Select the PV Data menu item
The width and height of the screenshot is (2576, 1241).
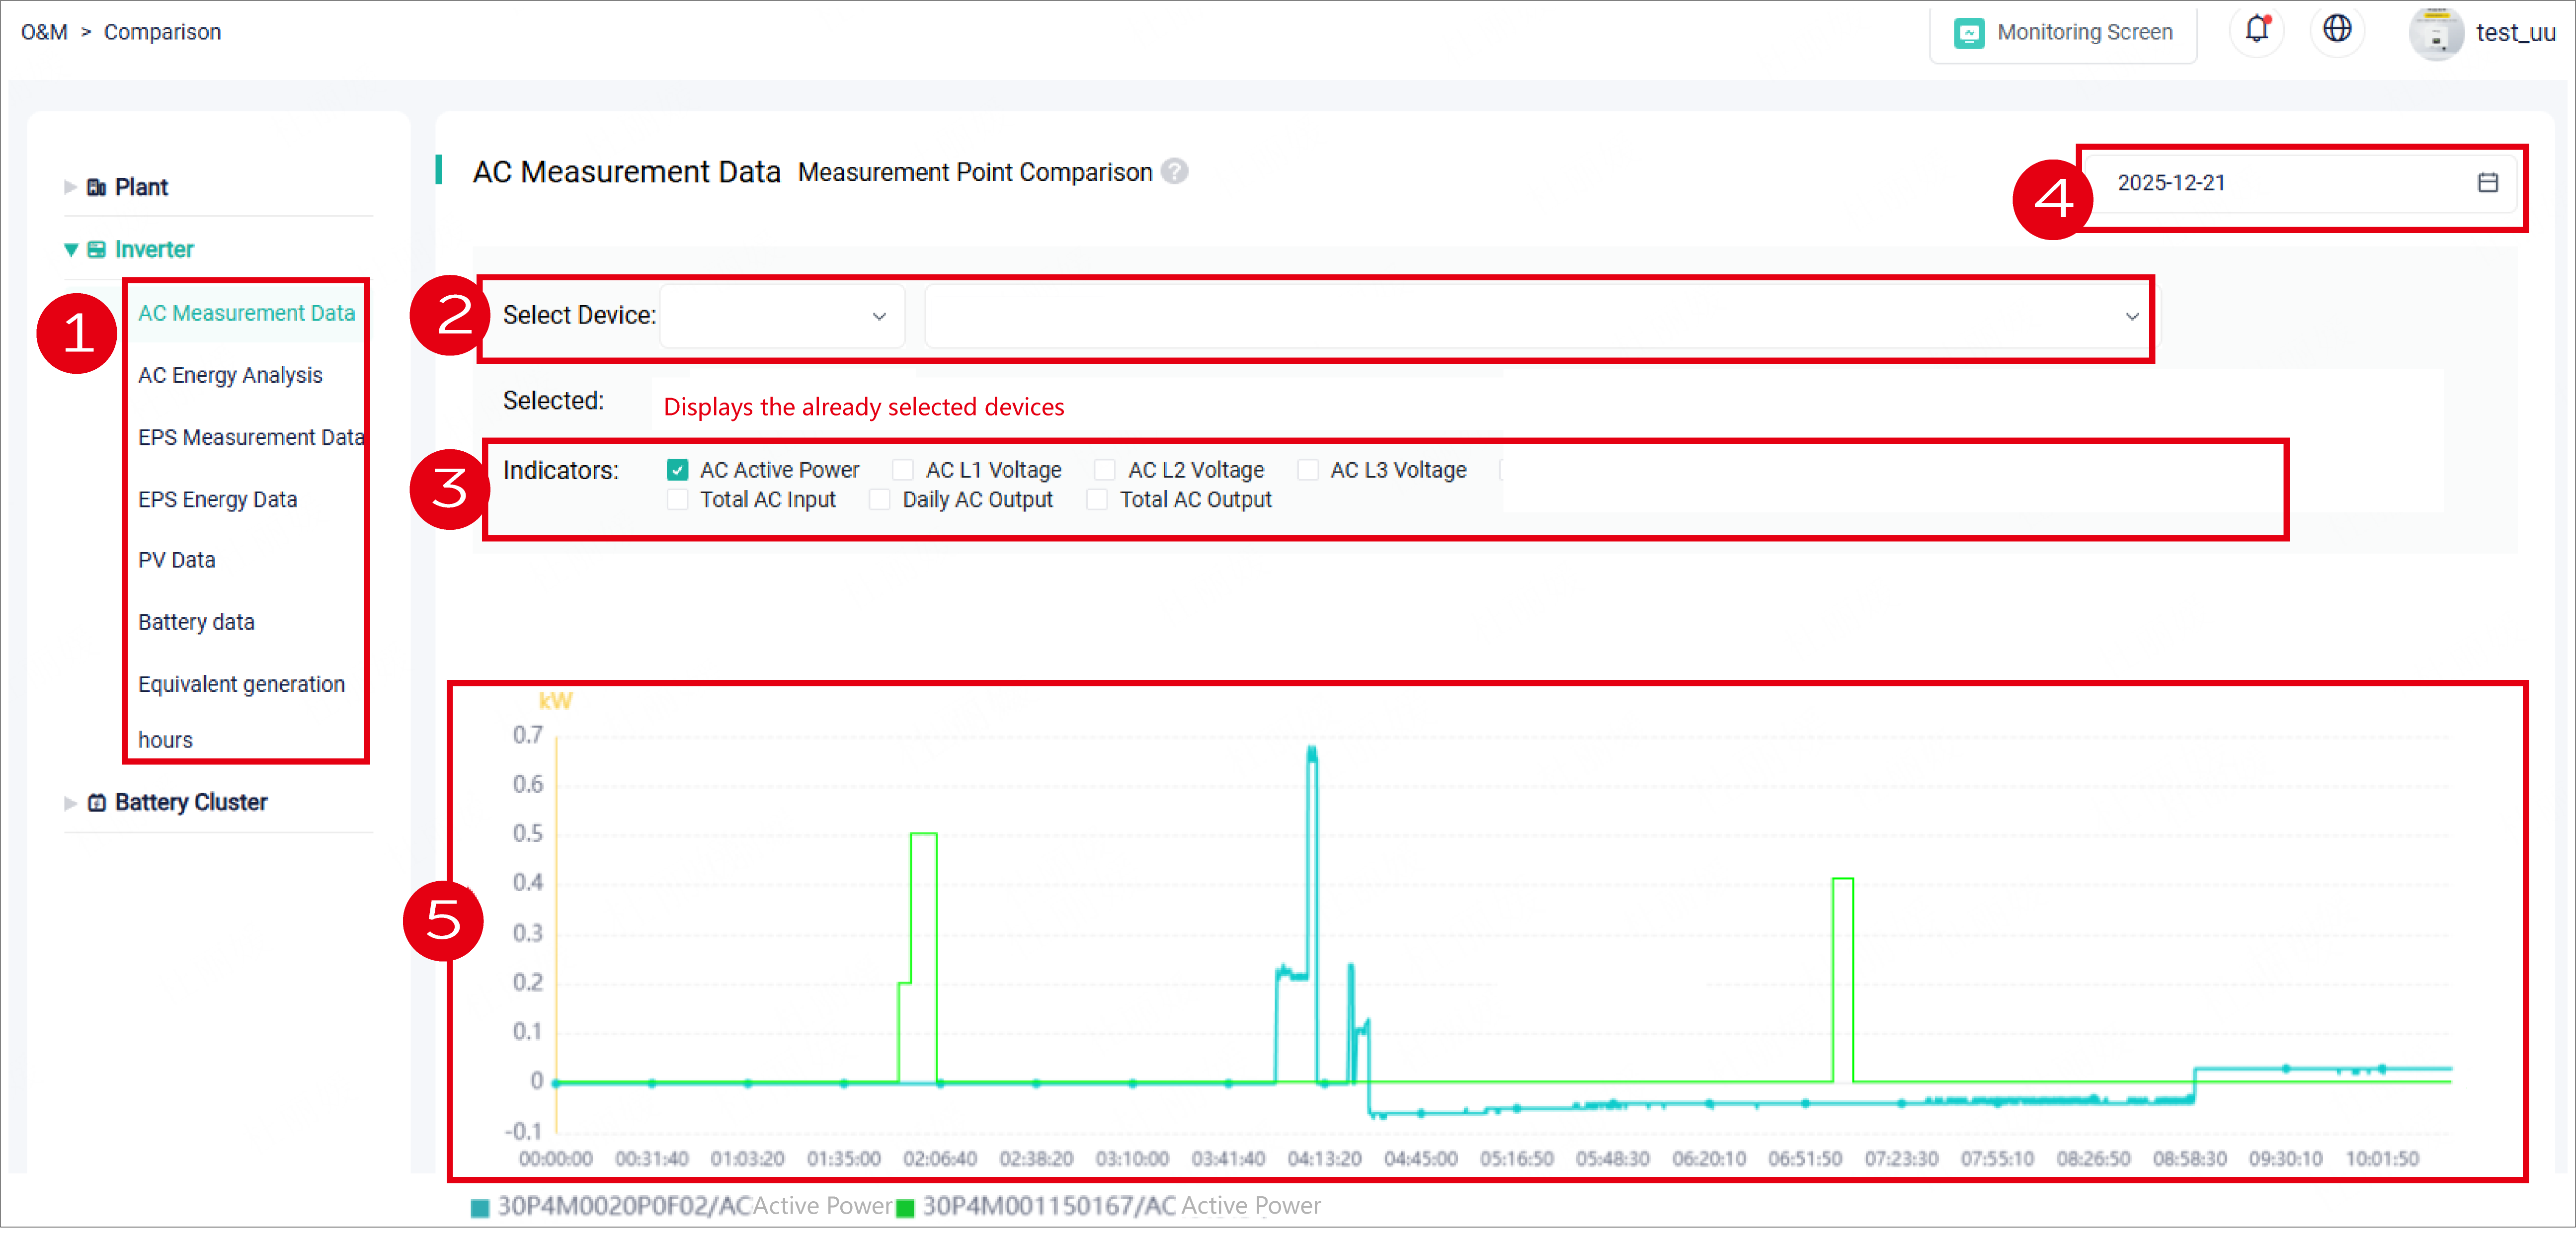[177, 561]
